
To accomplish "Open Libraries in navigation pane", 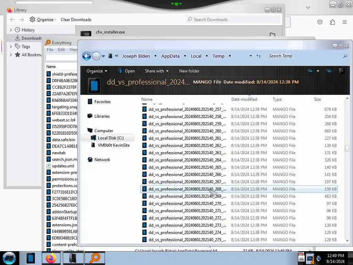I will (x=102, y=116).
